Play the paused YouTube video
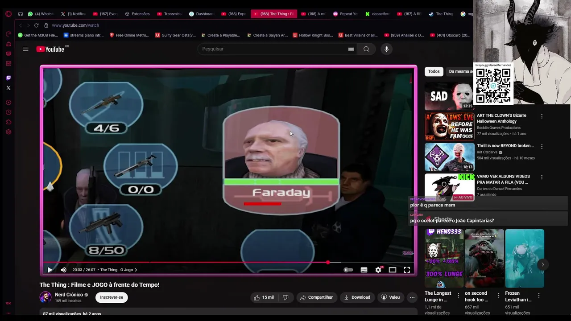The image size is (571, 321). pyautogui.click(x=50, y=270)
